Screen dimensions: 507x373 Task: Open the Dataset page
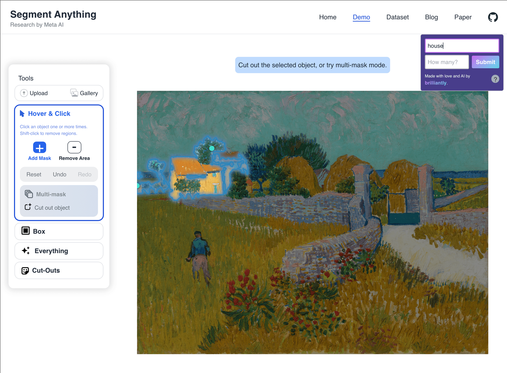[x=397, y=17]
